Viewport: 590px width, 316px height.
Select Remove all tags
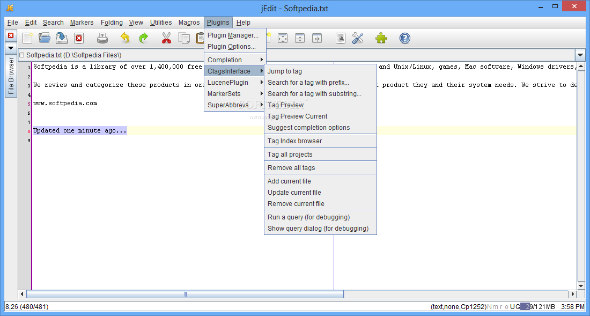(x=320, y=168)
